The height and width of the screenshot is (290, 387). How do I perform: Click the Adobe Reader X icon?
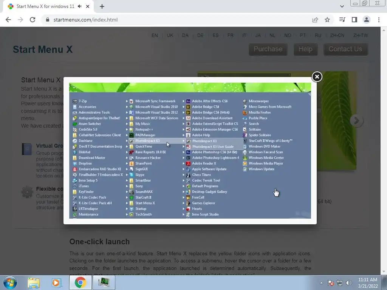pyautogui.click(x=188, y=164)
